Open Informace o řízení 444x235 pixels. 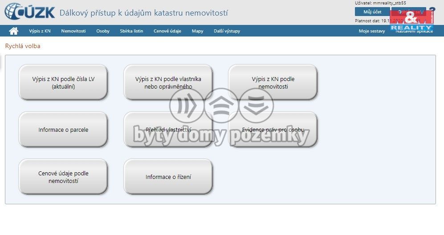coord(168,177)
